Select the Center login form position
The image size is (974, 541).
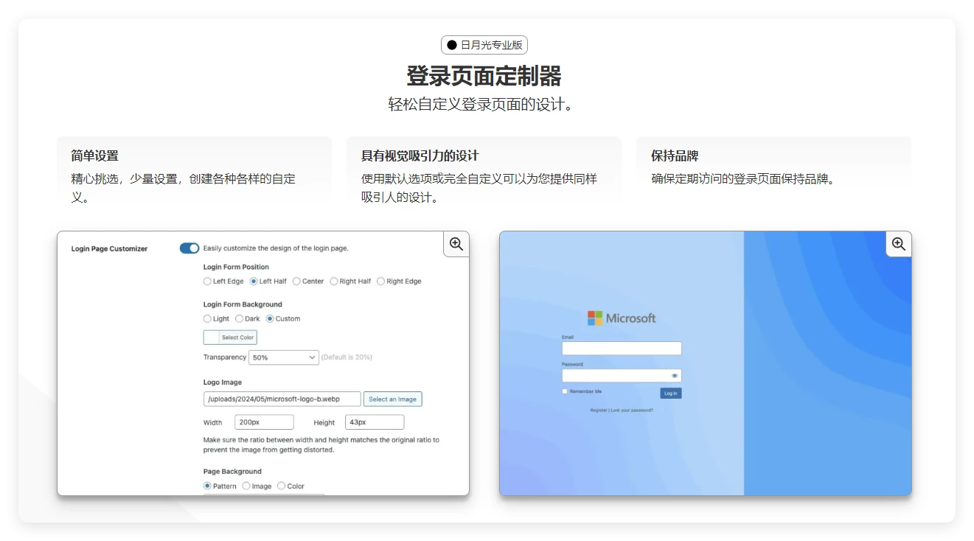(x=297, y=281)
